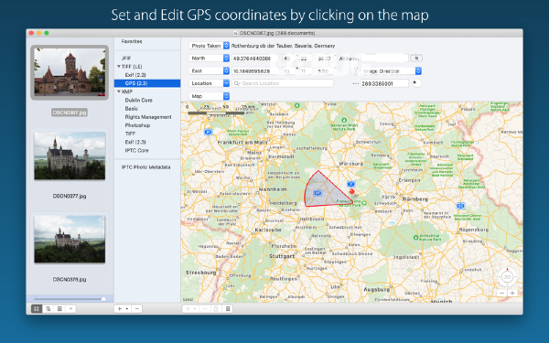Open the Map type dropdown

point(209,96)
